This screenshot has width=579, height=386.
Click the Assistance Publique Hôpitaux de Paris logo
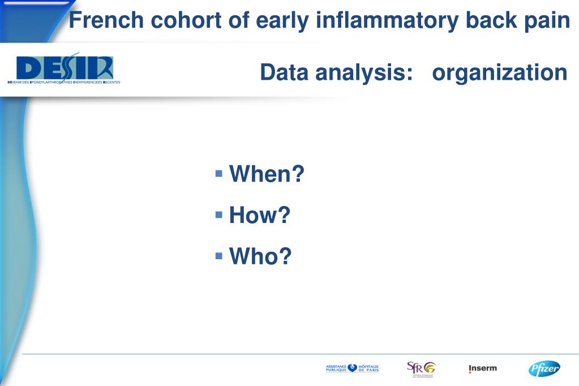352,368
